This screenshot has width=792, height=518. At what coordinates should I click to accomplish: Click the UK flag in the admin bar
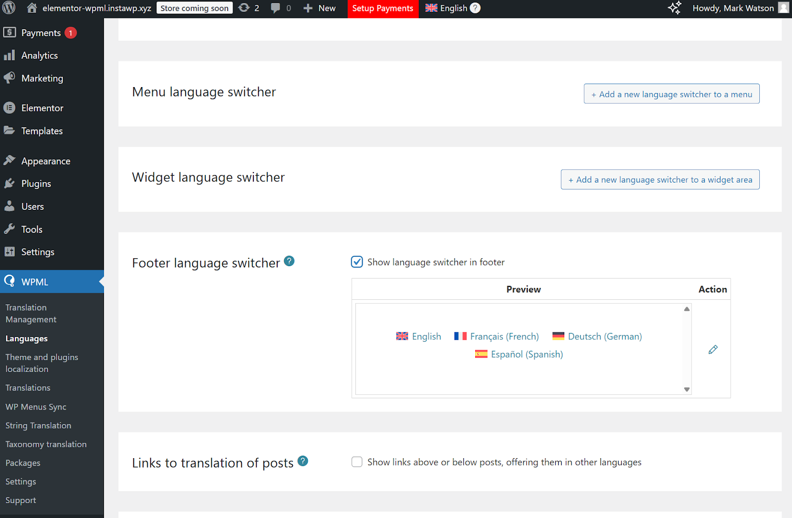pyautogui.click(x=431, y=8)
